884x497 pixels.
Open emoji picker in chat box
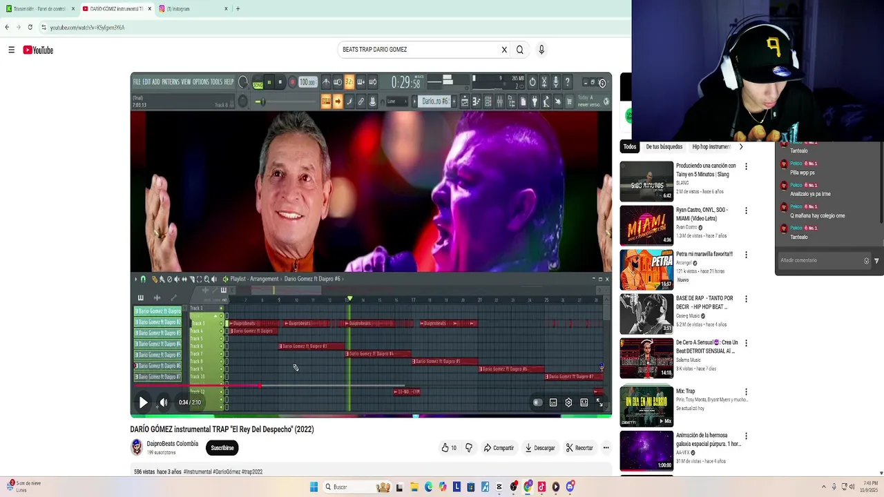866,261
